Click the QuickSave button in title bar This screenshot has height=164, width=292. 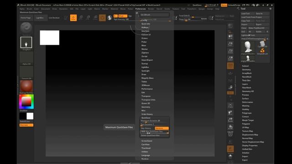point(197,5)
